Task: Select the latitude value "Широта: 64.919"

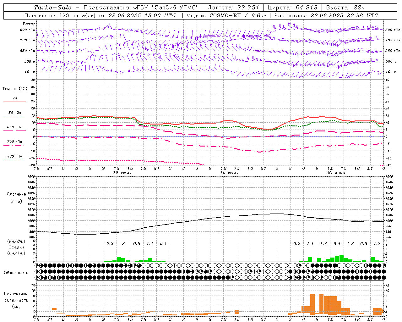Action: (x=293, y=8)
